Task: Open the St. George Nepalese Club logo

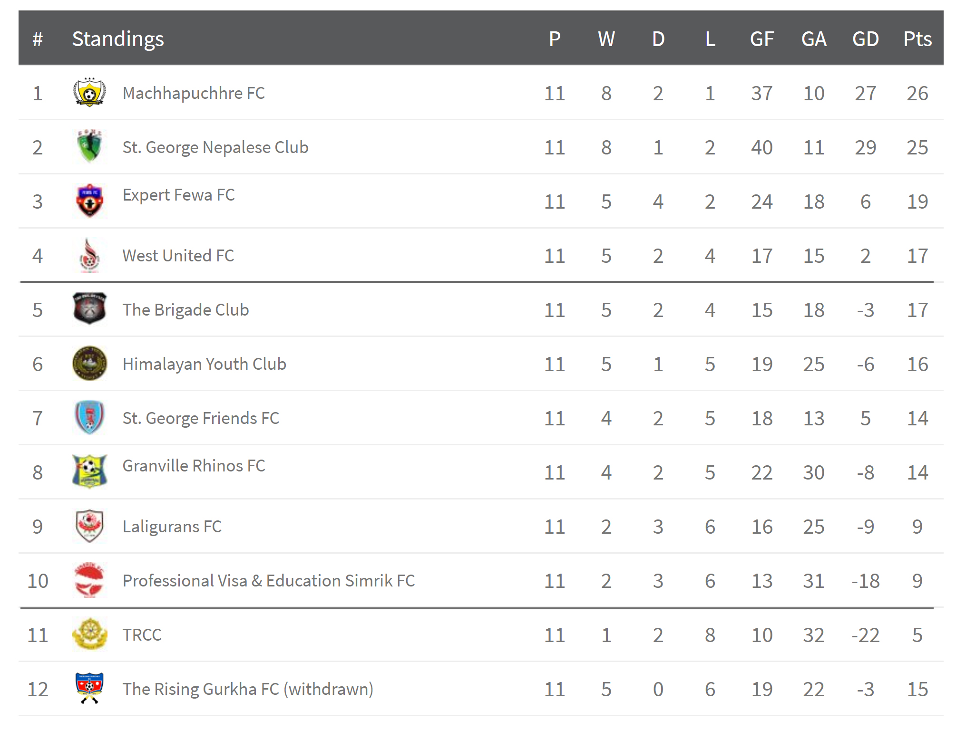Action: 89,146
